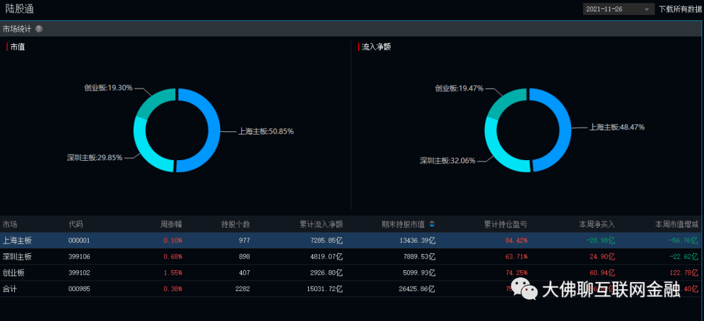Click 上海主板:48.47% label in 流入净额 chart
The width and height of the screenshot is (704, 321).
[x=617, y=127]
